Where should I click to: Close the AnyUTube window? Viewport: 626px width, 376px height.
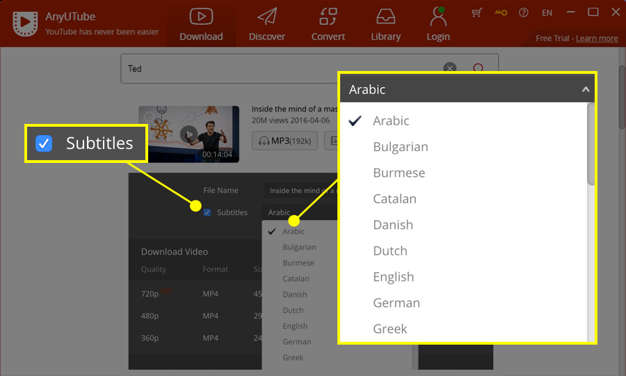coord(616,13)
